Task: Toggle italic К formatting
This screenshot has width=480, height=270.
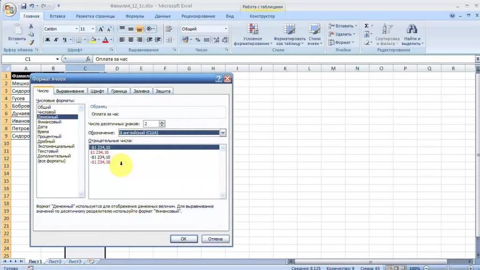Action: (56, 40)
